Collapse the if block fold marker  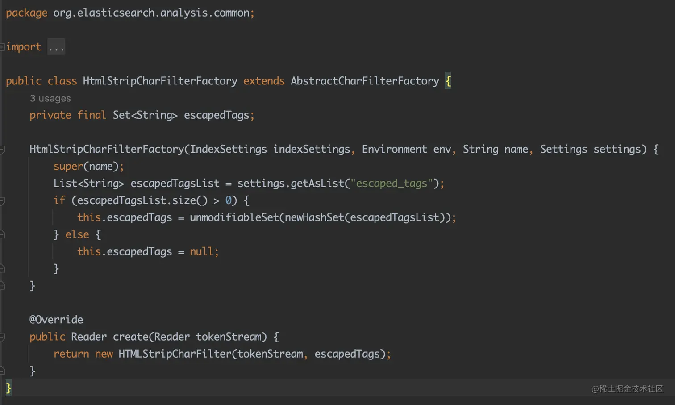pyautogui.click(x=2, y=200)
